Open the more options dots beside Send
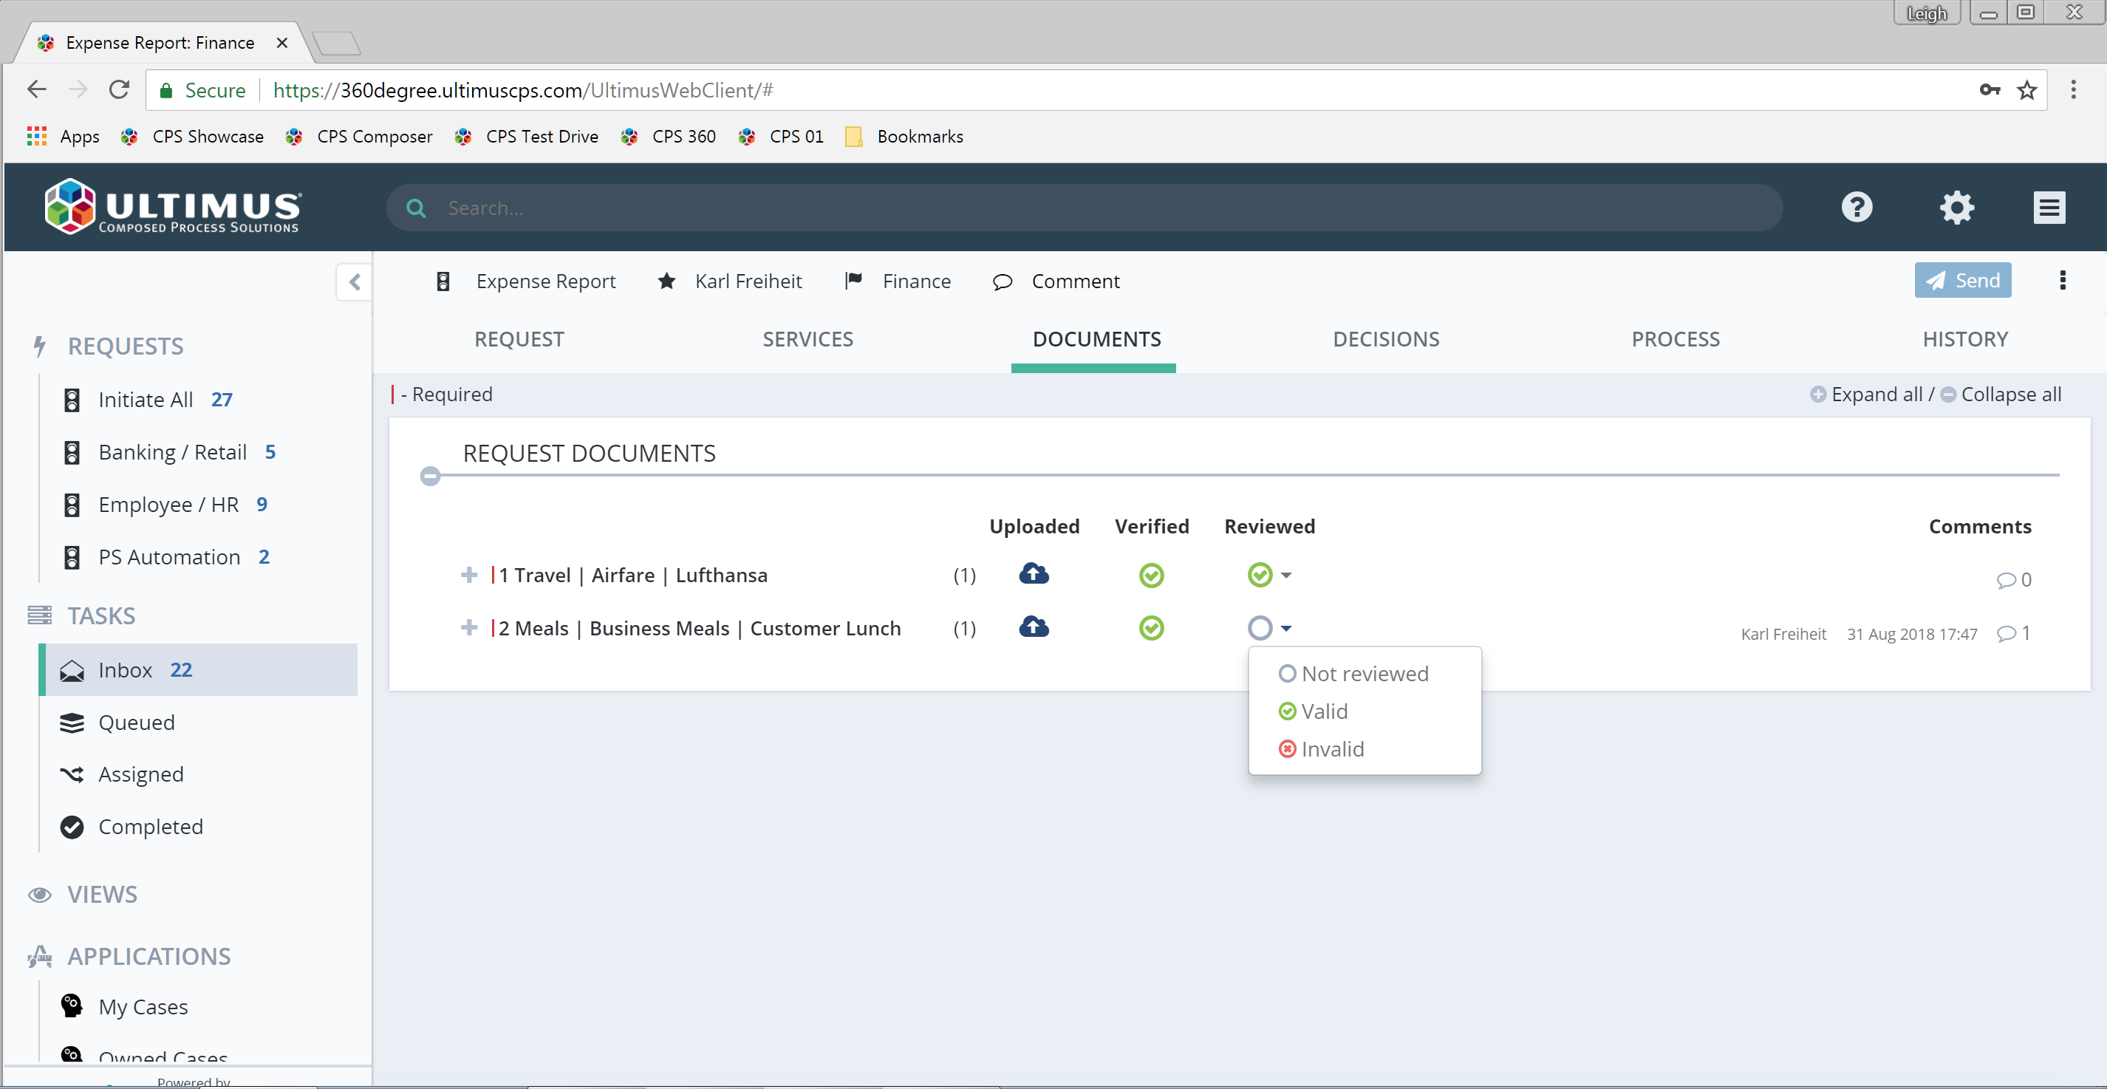Image resolution: width=2107 pixels, height=1089 pixels. point(2062,281)
